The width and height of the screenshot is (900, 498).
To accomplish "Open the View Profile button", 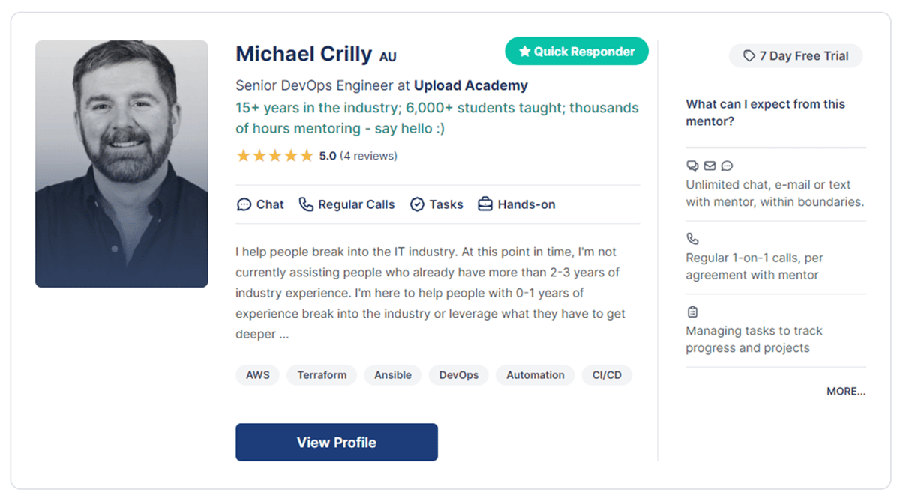I will [x=337, y=442].
